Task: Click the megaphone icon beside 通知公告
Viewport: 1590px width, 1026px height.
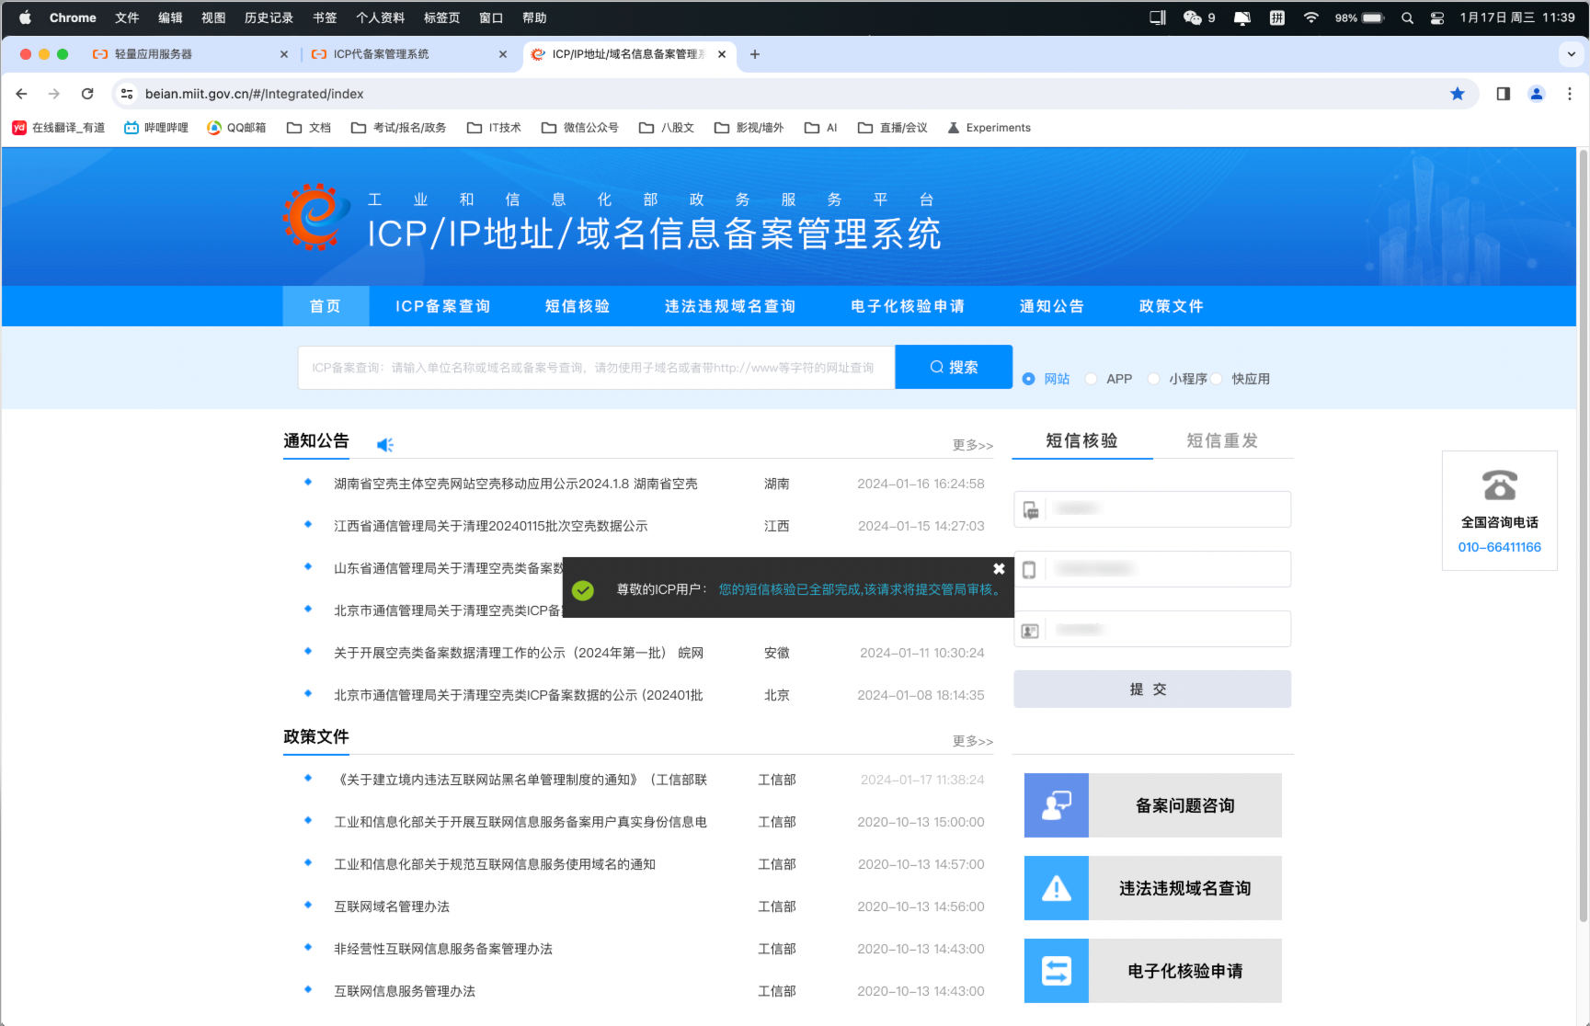Action: (x=384, y=445)
